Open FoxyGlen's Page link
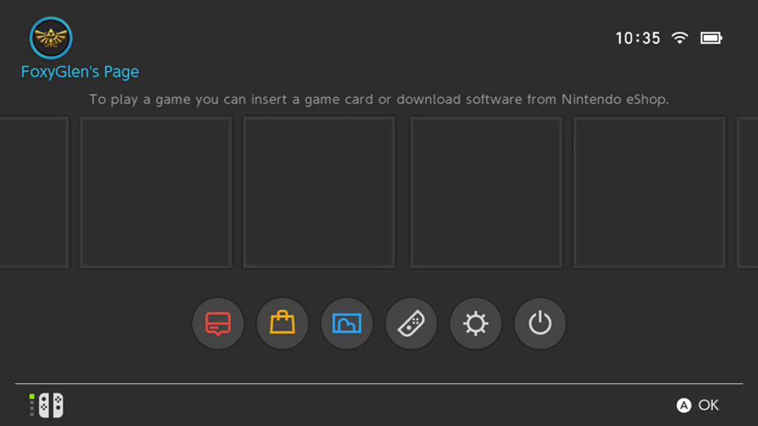This screenshot has width=758, height=426. point(80,72)
